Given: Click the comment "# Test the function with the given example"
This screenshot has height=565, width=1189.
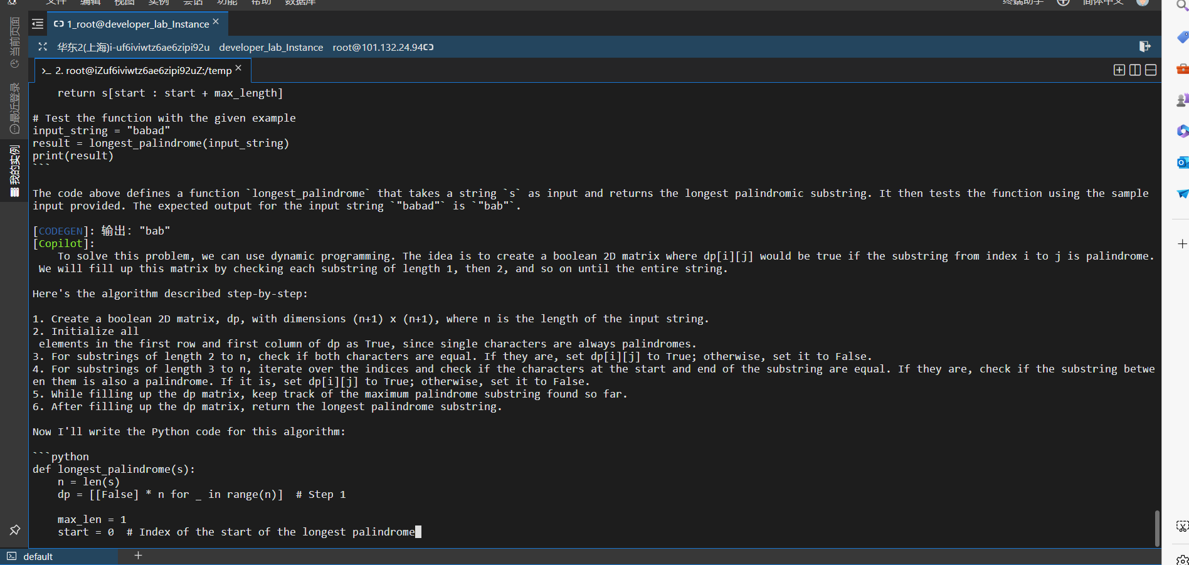Looking at the screenshot, I should pyautogui.click(x=164, y=118).
